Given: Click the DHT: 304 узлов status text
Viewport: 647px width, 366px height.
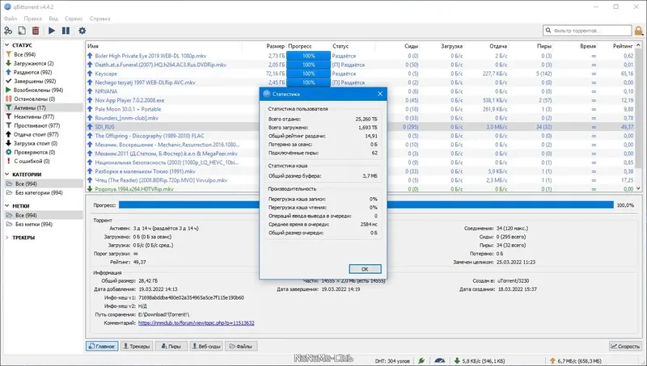Looking at the screenshot, I should point(392,361).
